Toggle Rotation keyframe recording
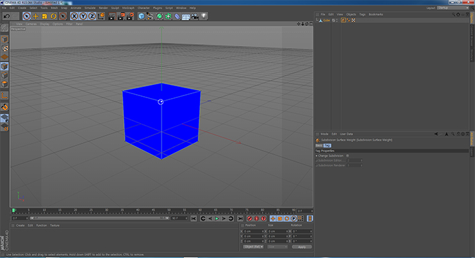This screenshot has width=475, height=258. click(x=287, y=219)
